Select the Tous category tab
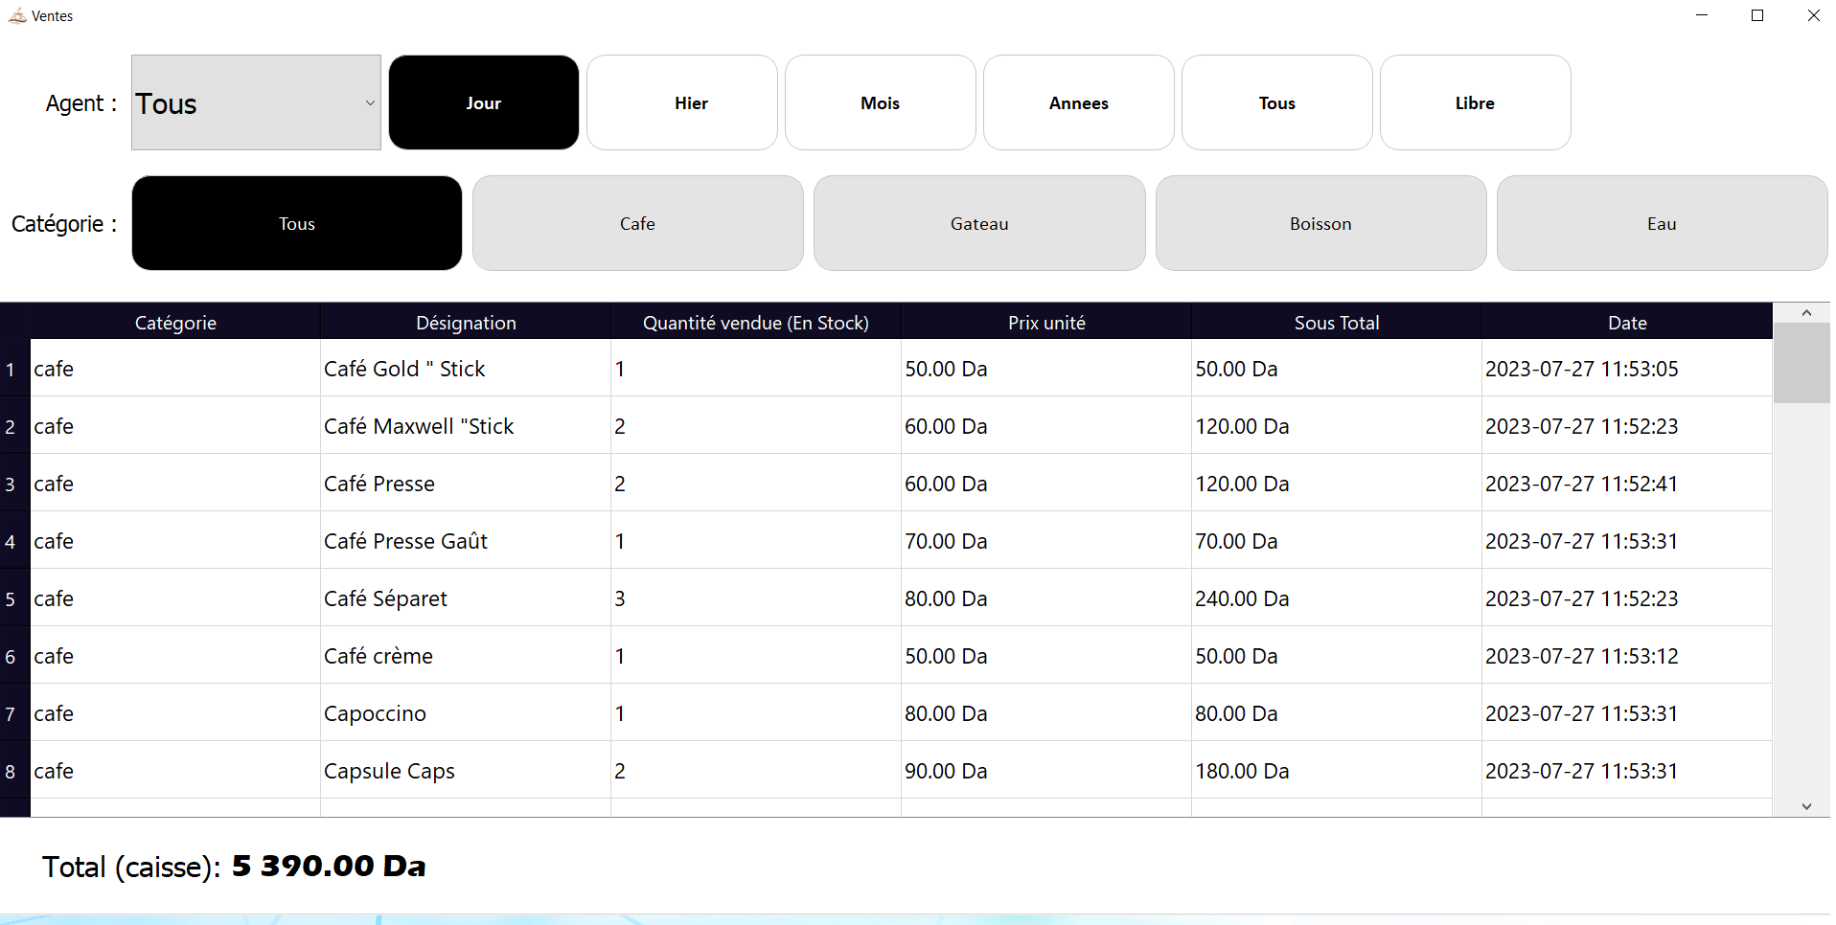Image resolution: width=1836 pixels, height=925 pixels. [x=297, y=223]
